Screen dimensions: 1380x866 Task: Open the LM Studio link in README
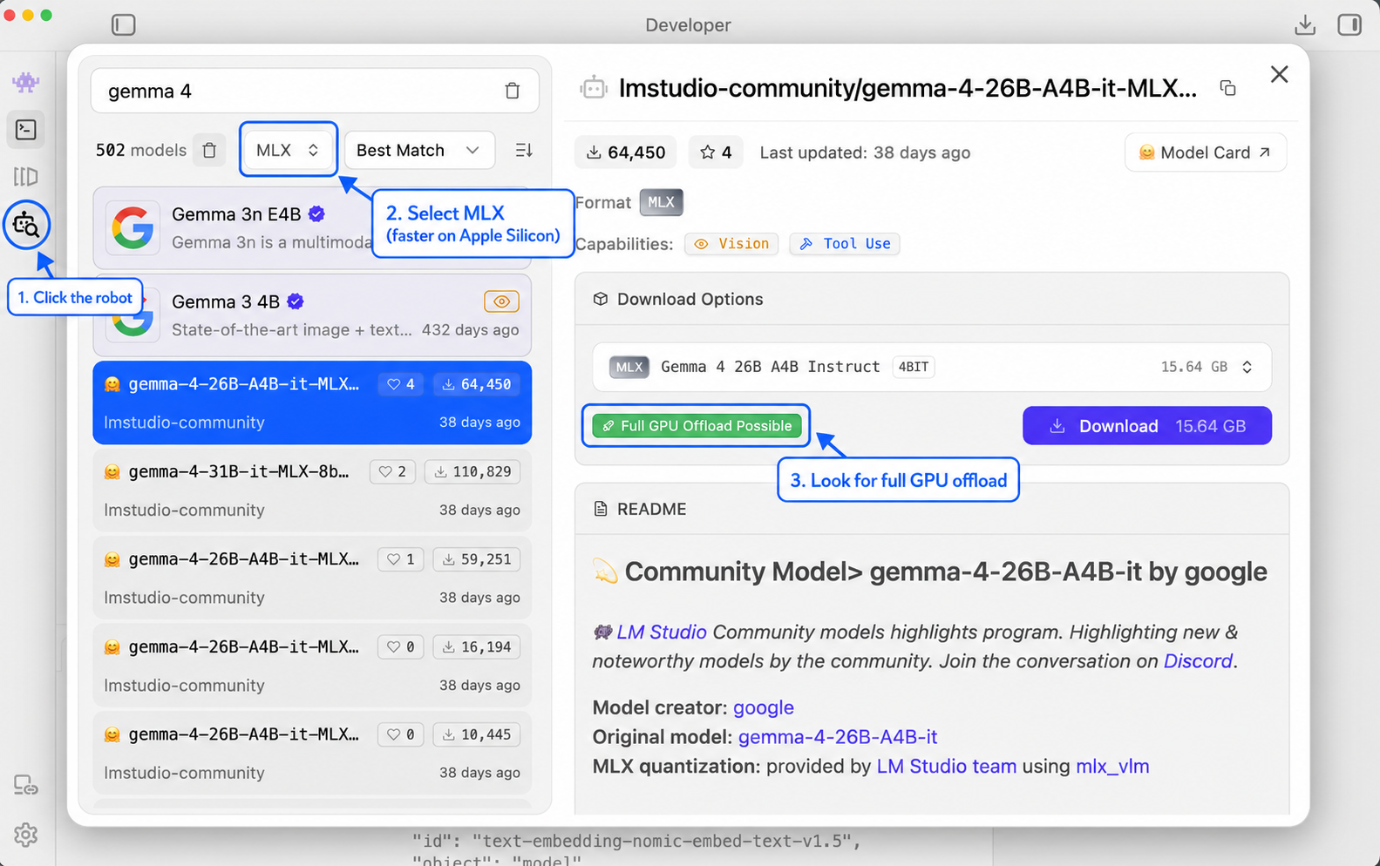pyautogui.click(x=662, y=633)
